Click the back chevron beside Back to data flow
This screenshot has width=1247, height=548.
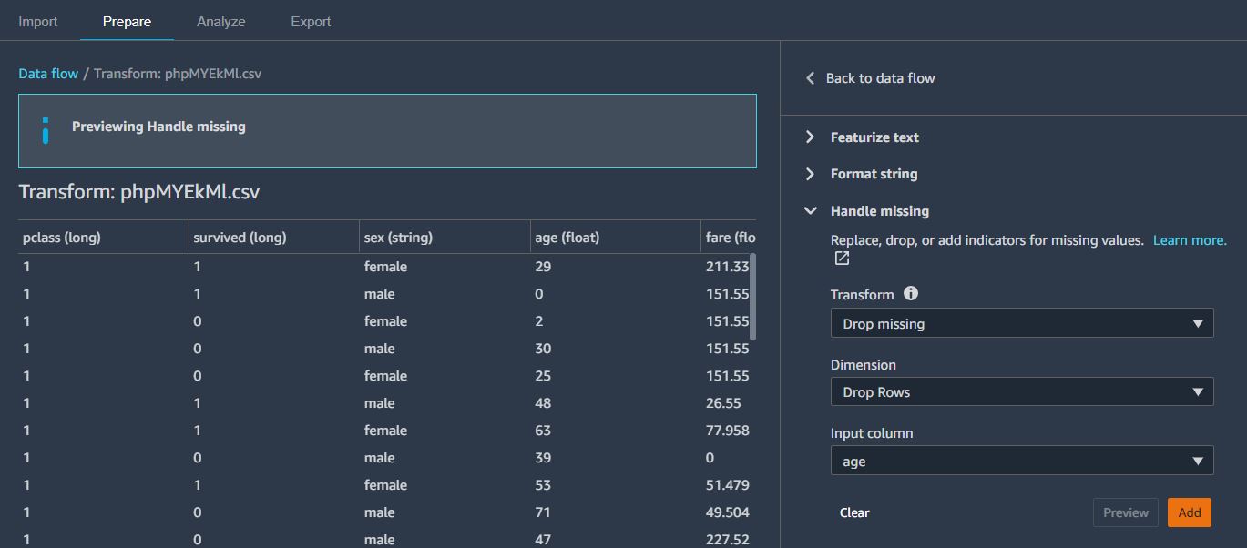pos(810,78)
